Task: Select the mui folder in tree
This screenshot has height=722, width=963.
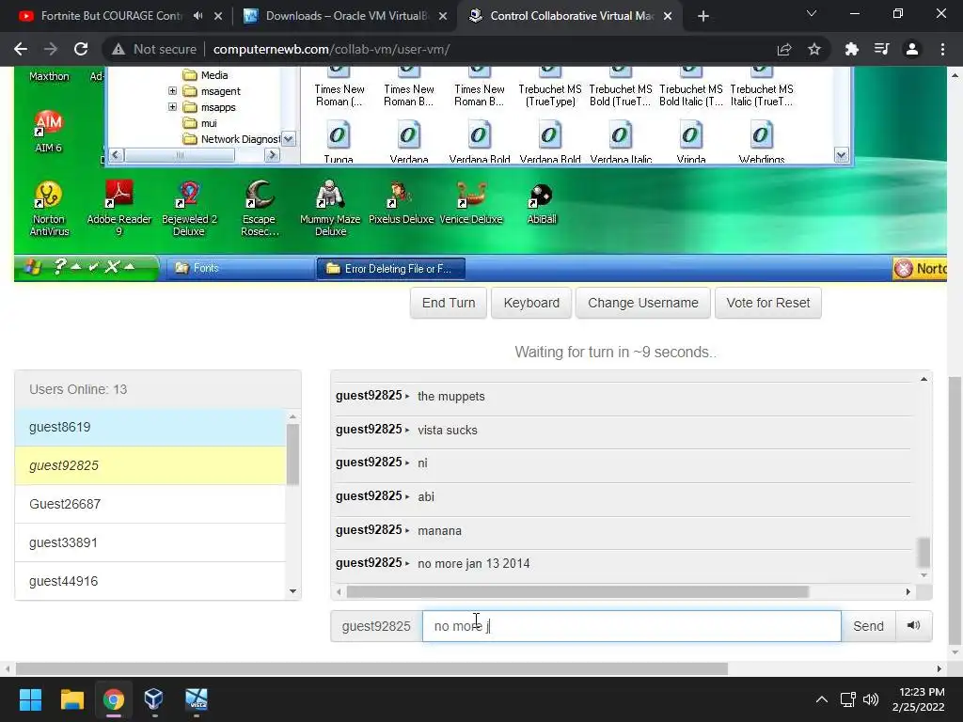Action: pyautogui.click(x=201, y=123)
